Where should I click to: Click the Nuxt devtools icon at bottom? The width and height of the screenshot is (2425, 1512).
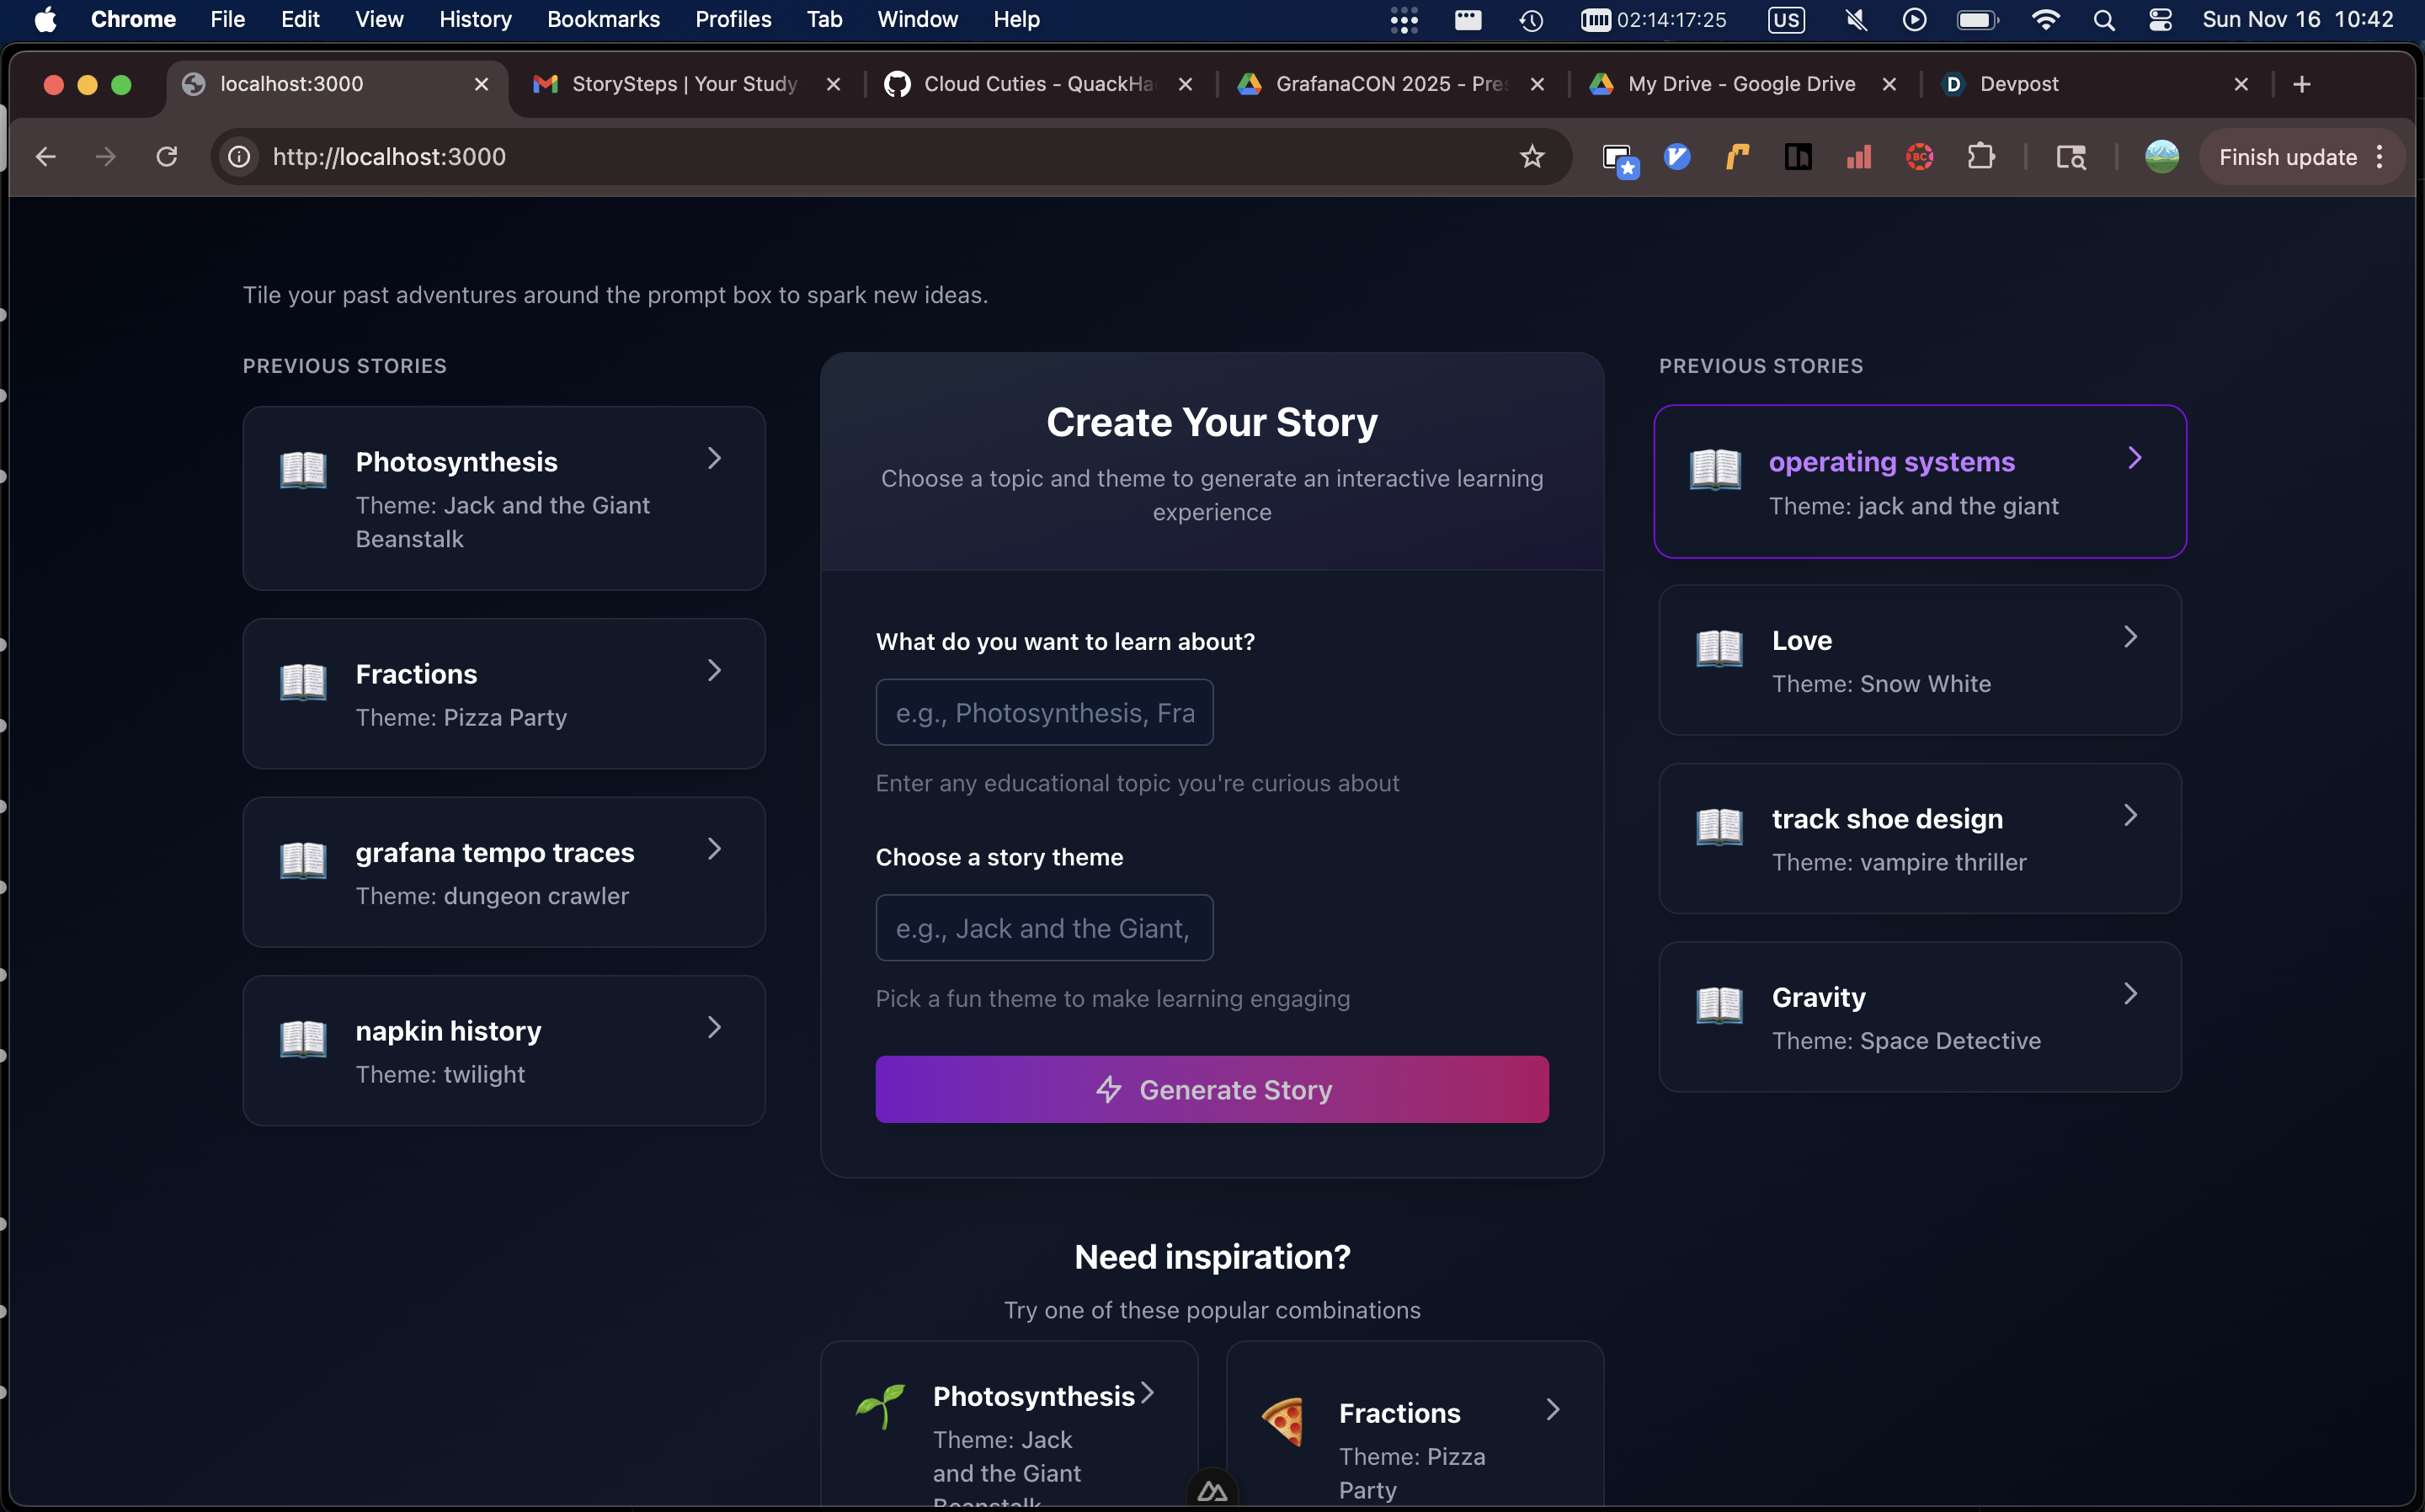1212,1492
